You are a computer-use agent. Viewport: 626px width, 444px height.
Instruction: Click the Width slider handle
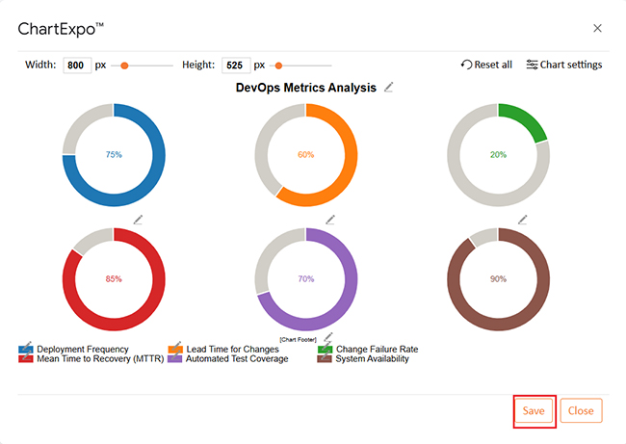pos(124,65)
